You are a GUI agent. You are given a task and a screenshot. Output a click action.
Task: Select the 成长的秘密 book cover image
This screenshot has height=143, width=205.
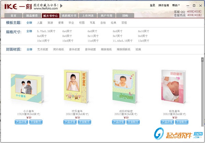point(125,87)
